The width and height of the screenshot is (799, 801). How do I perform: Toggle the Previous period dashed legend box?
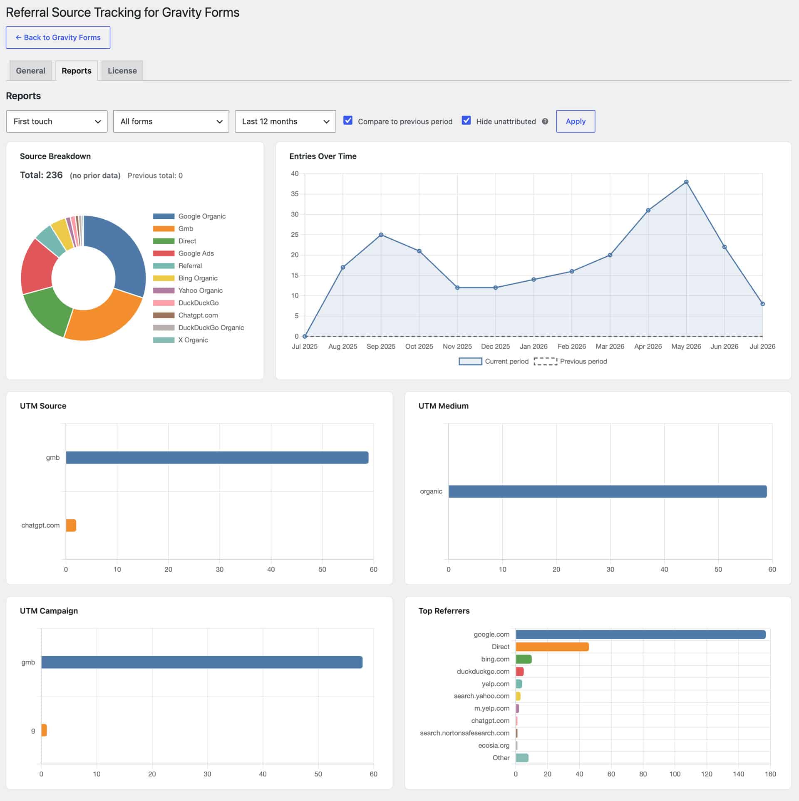[x=546, y=362]
